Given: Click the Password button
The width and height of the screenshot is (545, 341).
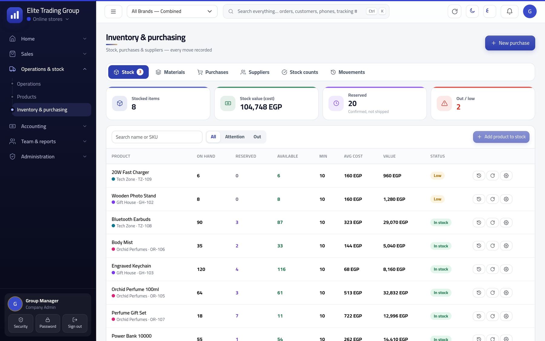Looking at the screenshot, I should [x=48, y=323].
